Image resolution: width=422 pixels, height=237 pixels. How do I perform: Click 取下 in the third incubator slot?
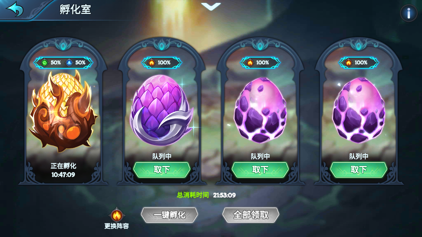(x=260, y=170)
